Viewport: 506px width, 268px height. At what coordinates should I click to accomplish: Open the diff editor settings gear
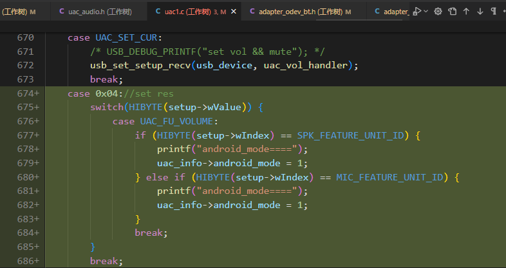coord(438,12)
